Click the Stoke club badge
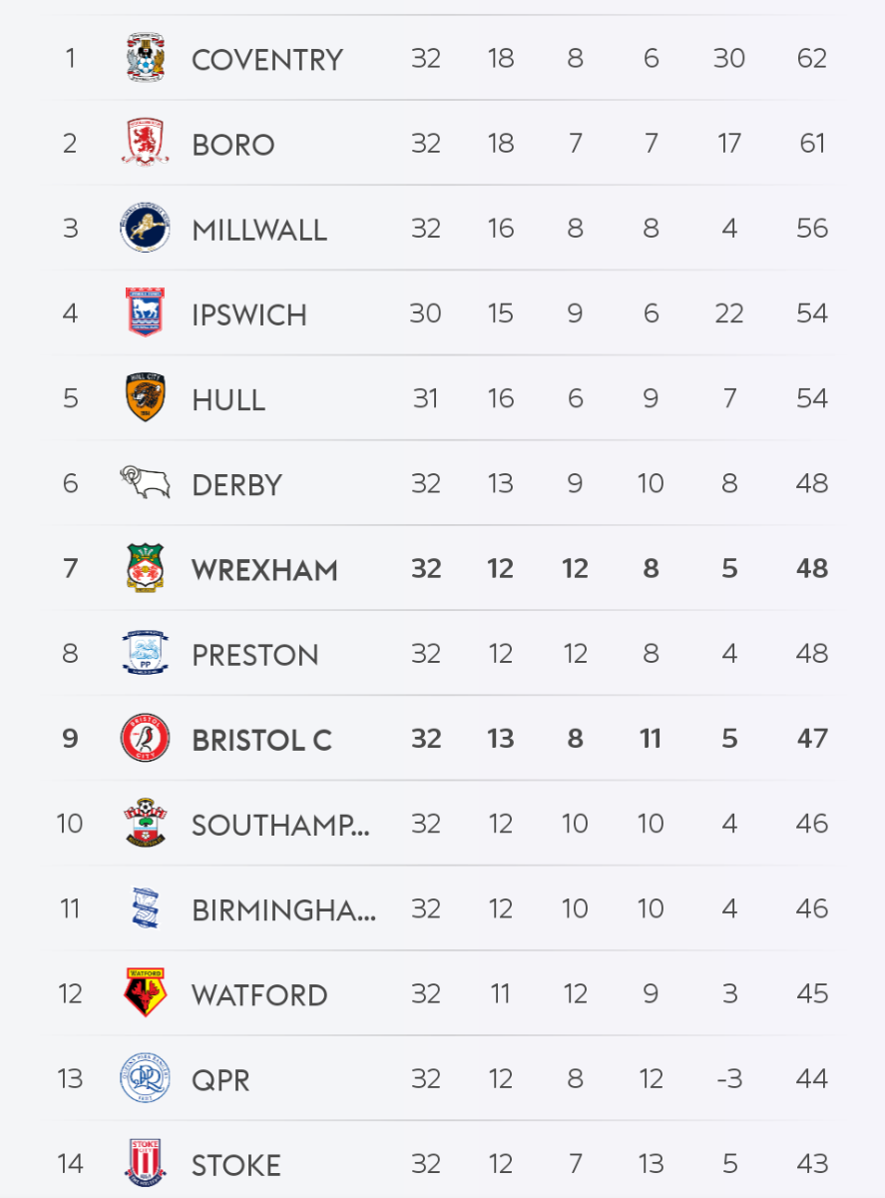The height and width of the screenshot is (1198, 885). click(146, 1163)
